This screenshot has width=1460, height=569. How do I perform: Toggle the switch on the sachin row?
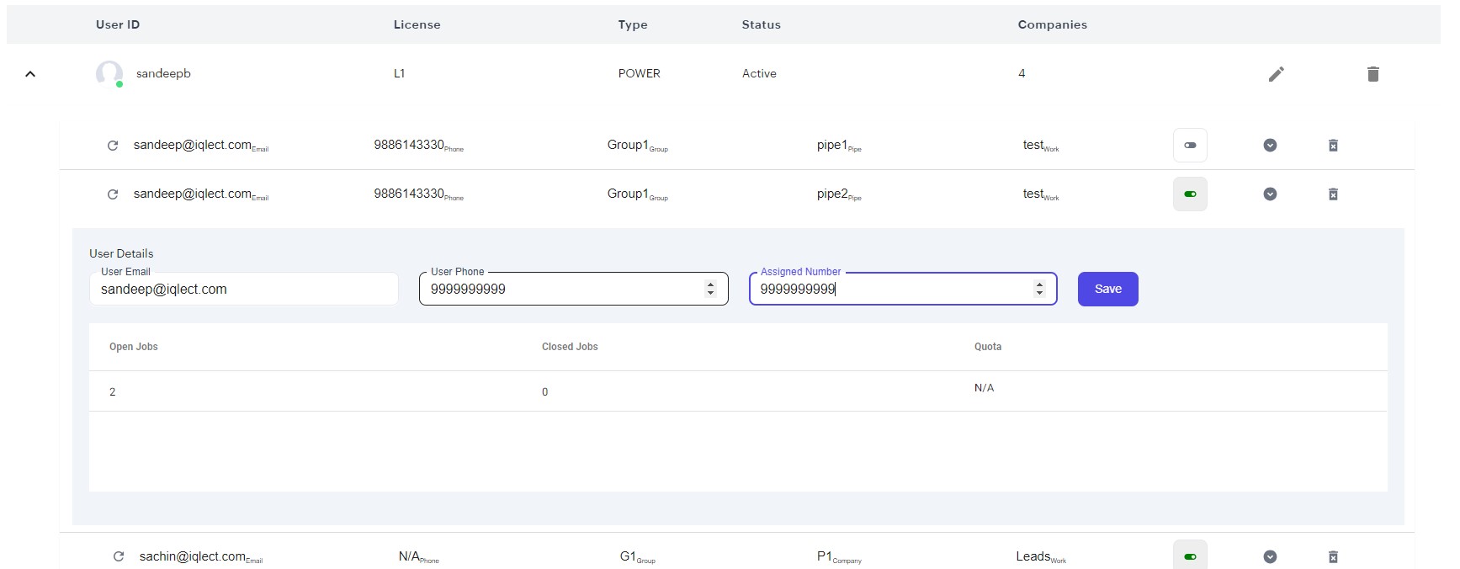tap(1190, 556)
